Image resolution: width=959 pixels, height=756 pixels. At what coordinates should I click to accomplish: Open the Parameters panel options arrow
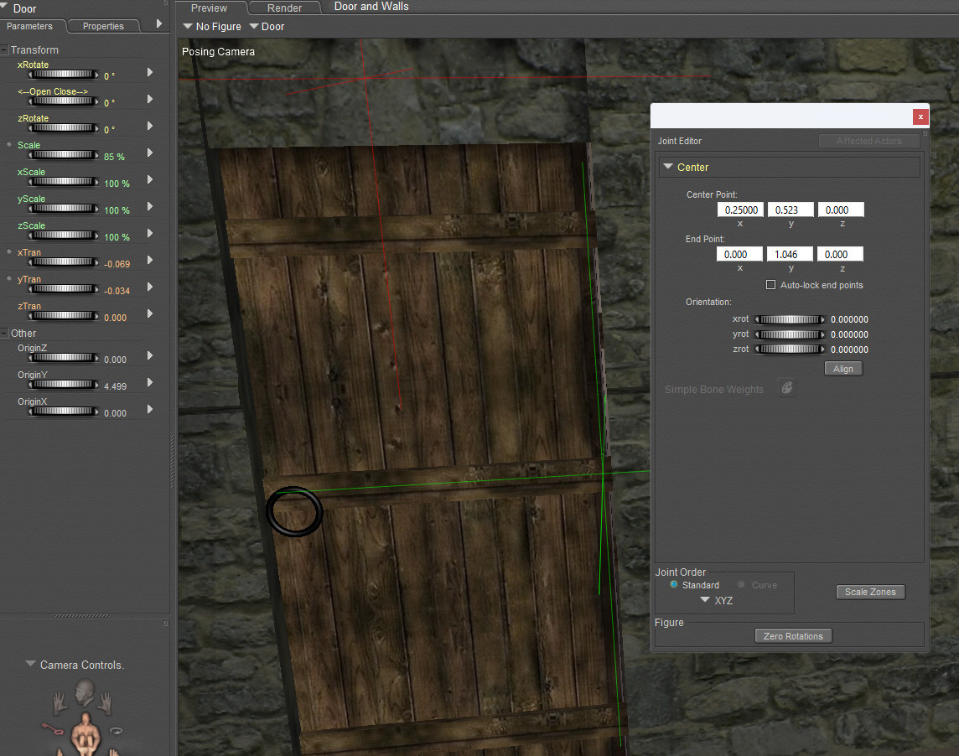(x=159, y=23)
